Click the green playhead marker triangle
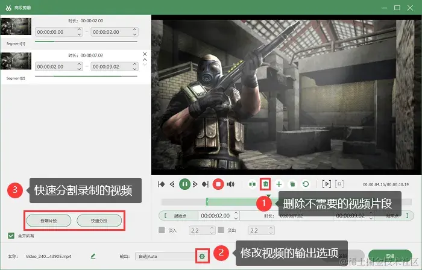422x270 pixels. click(268, 196)
